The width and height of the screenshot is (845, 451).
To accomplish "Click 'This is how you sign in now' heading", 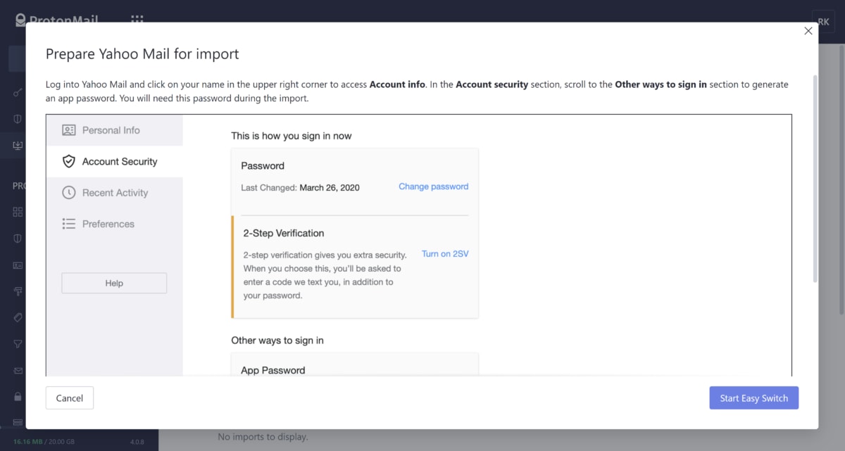I will click(292, 135).
